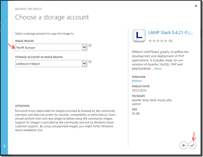Click the Choose a storage account heading
Viewport: 203px width, 157px height.
click(x=52, y=17)
